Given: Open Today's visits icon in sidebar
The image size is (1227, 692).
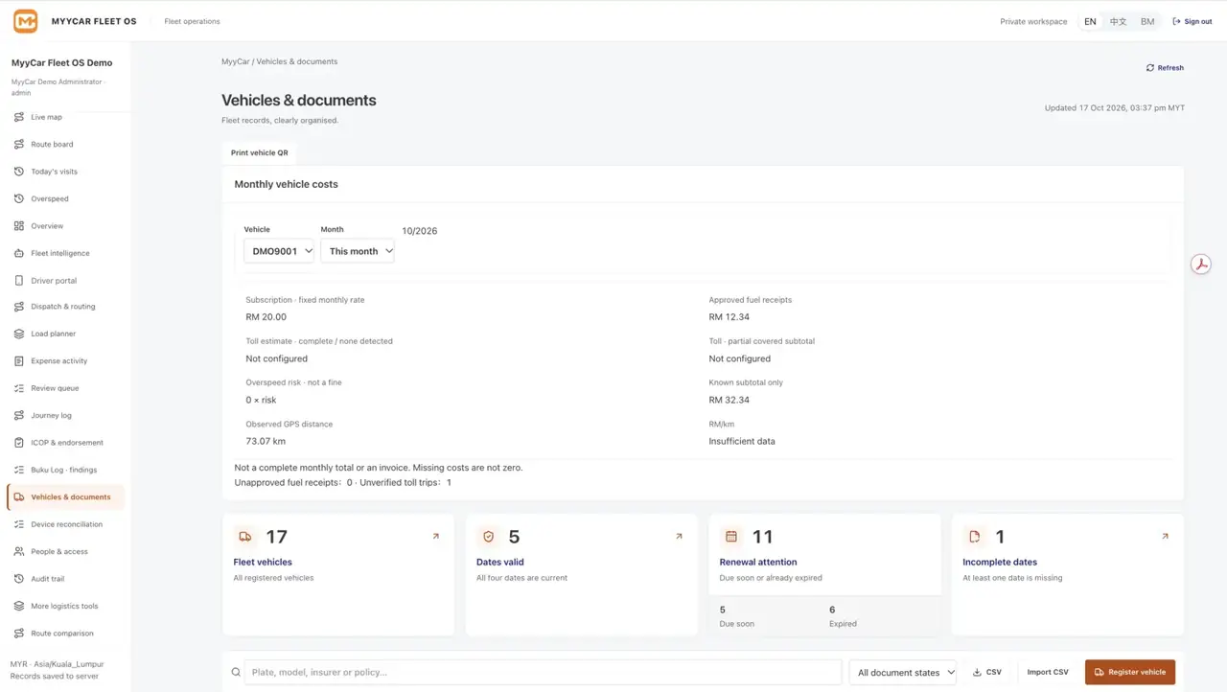Looking at the screenshot, I should [19, 172].
